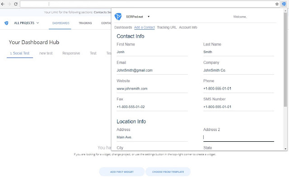Image resolution: width=289 pixels, height=180 pixels.
Task: Click the browser forward arrow
Action: (x=9, y=4)
